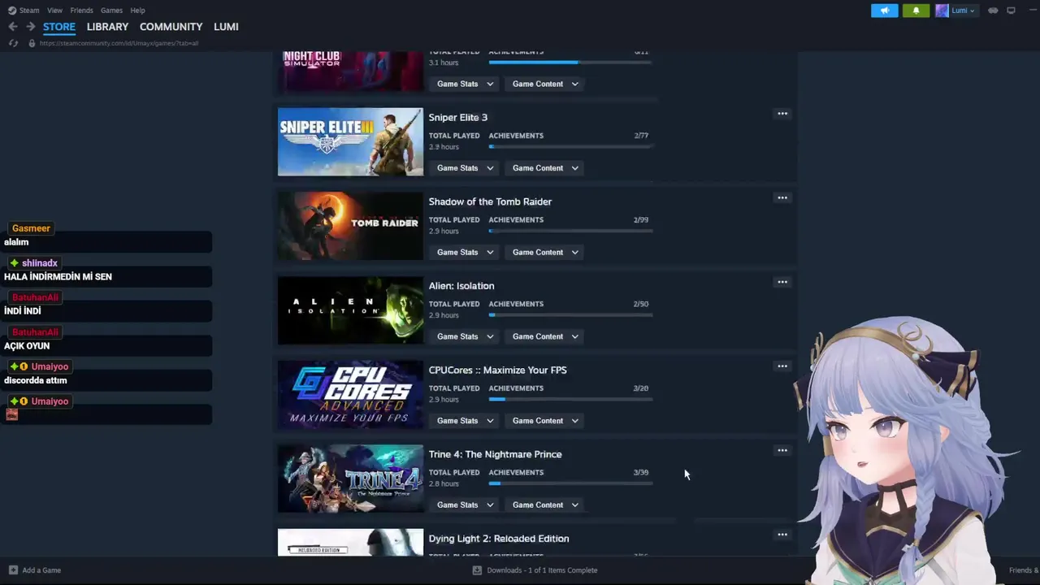This screenshot has width=1040, height=585.
Task: Expand Game Stats for Trine 4
Action: (465, 505)
